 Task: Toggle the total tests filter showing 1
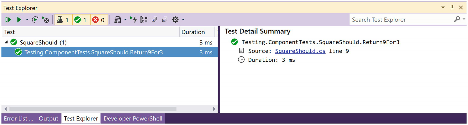[63, 20]
